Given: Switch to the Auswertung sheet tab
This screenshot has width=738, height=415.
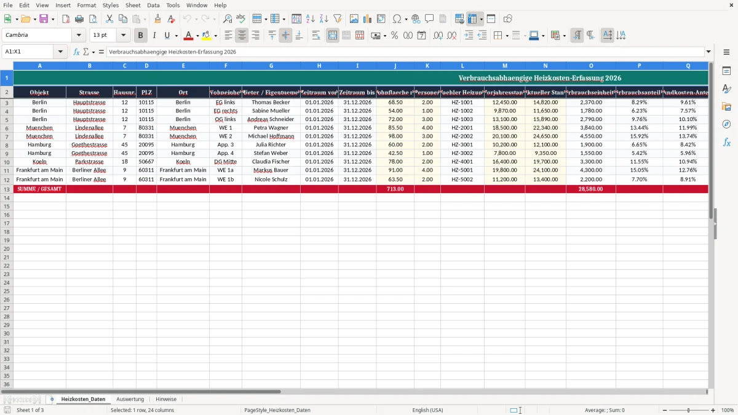Looking at the screenshot, I should tap(130, 399).
